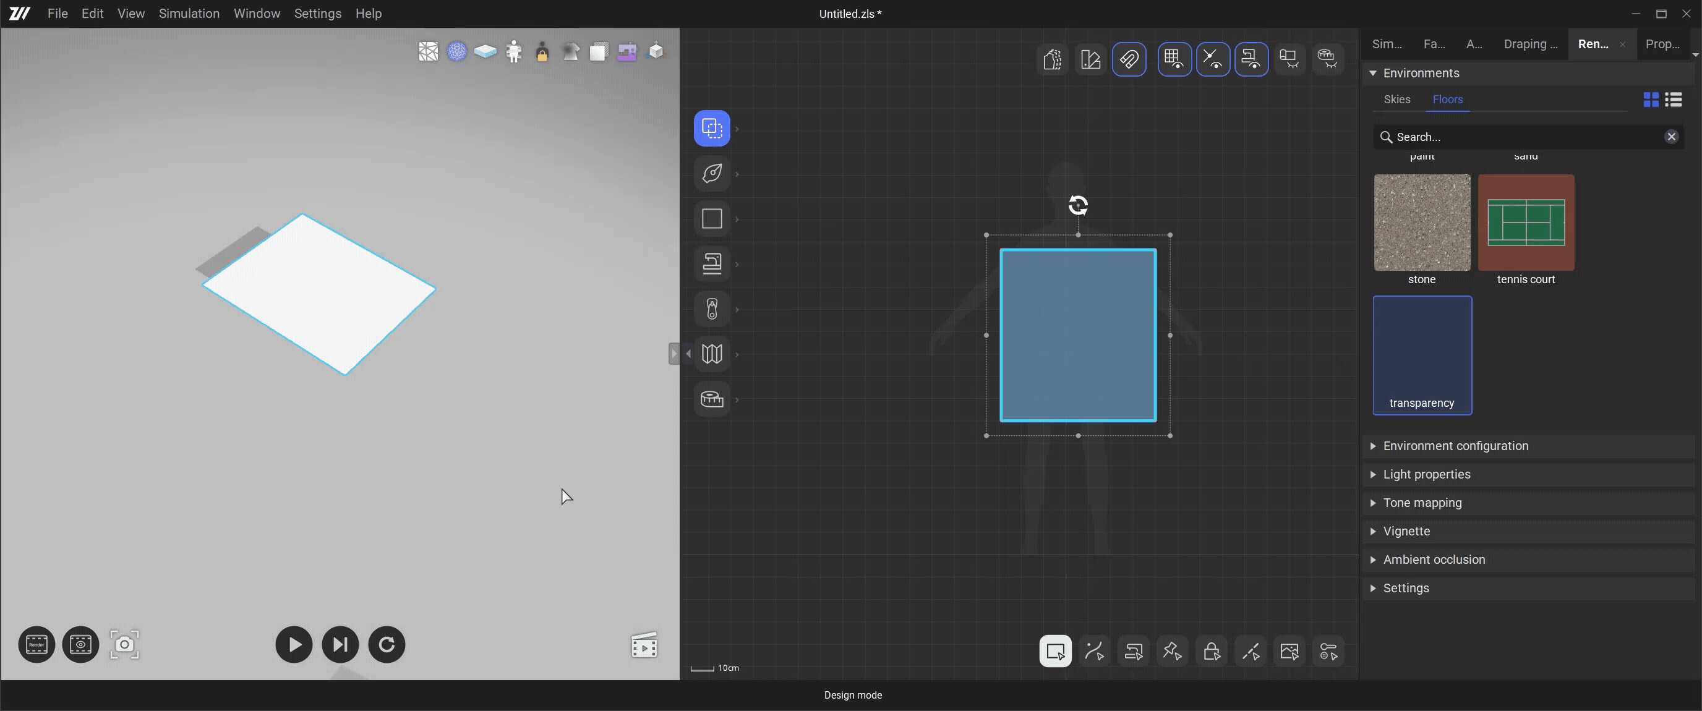Click the purple sewing machine icon in 3D toolbar
This screenshot has width=1702, height=711.
click(x=627, y=51)
